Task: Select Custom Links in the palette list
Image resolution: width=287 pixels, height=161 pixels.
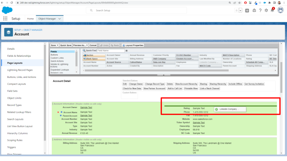Action: [57, 58]
